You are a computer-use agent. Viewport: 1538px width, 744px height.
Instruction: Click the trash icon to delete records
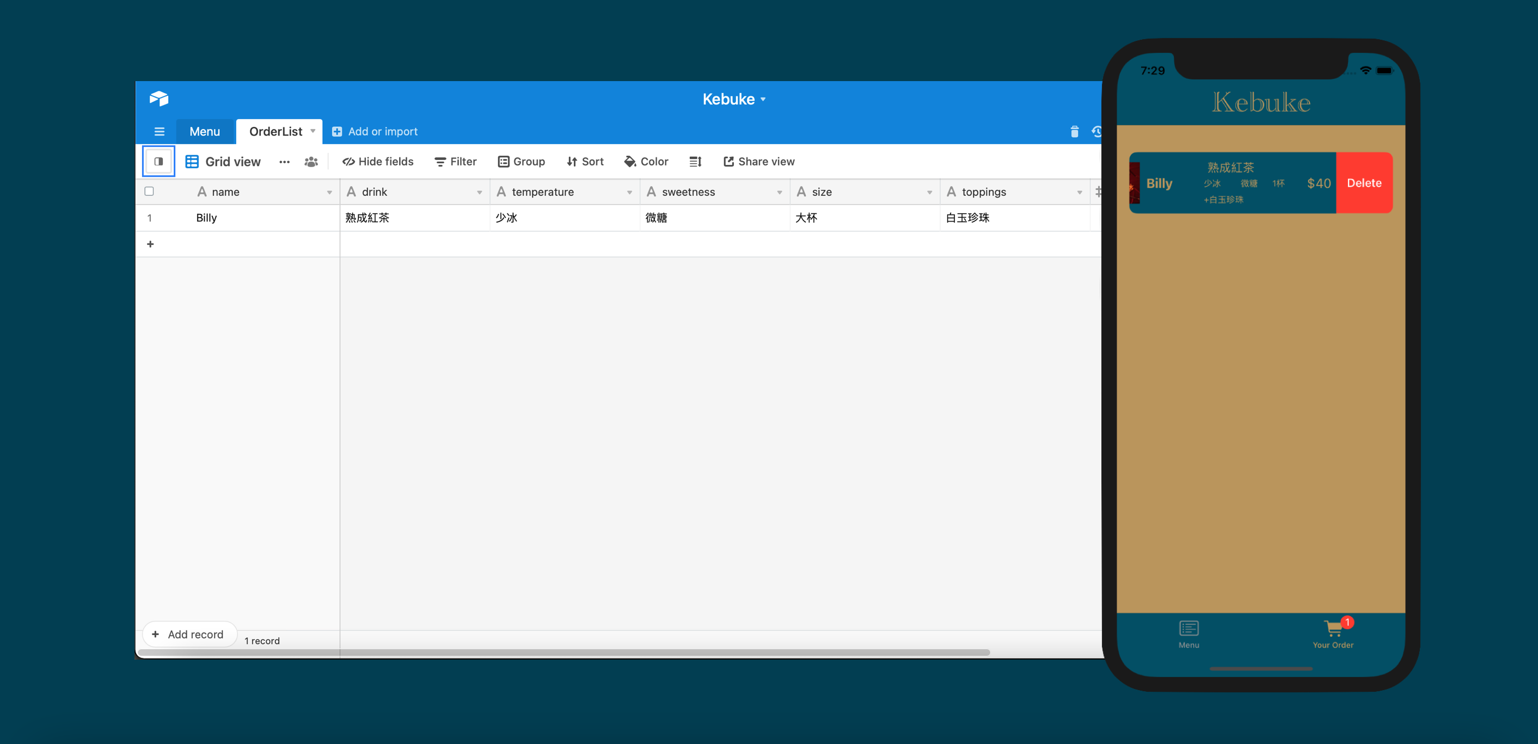(1074, 131)
